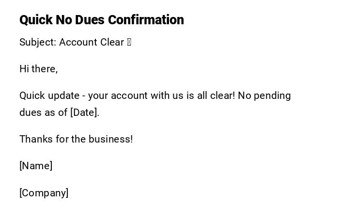Select the [Date] placeholder
This screenshot has height=223, width=339.
85,112
